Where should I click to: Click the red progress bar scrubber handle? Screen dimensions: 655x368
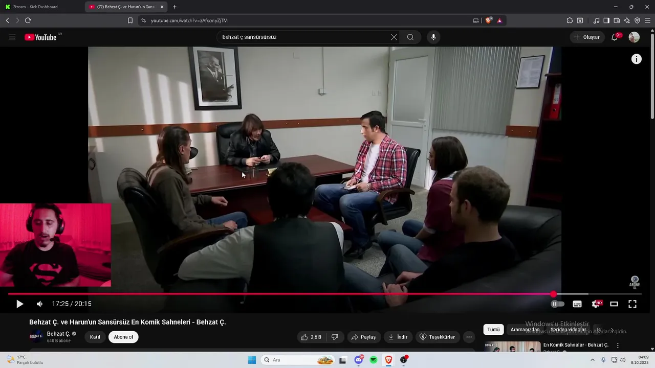[553, 294]
